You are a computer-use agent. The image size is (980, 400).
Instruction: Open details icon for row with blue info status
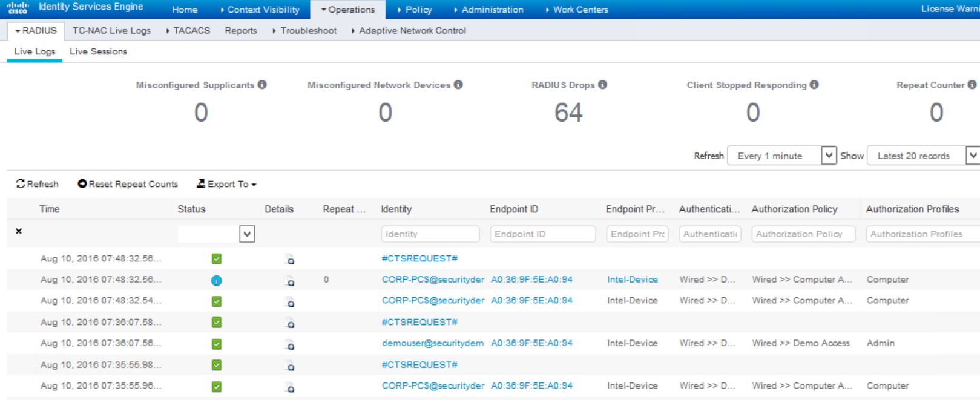(x=290, y=281)
